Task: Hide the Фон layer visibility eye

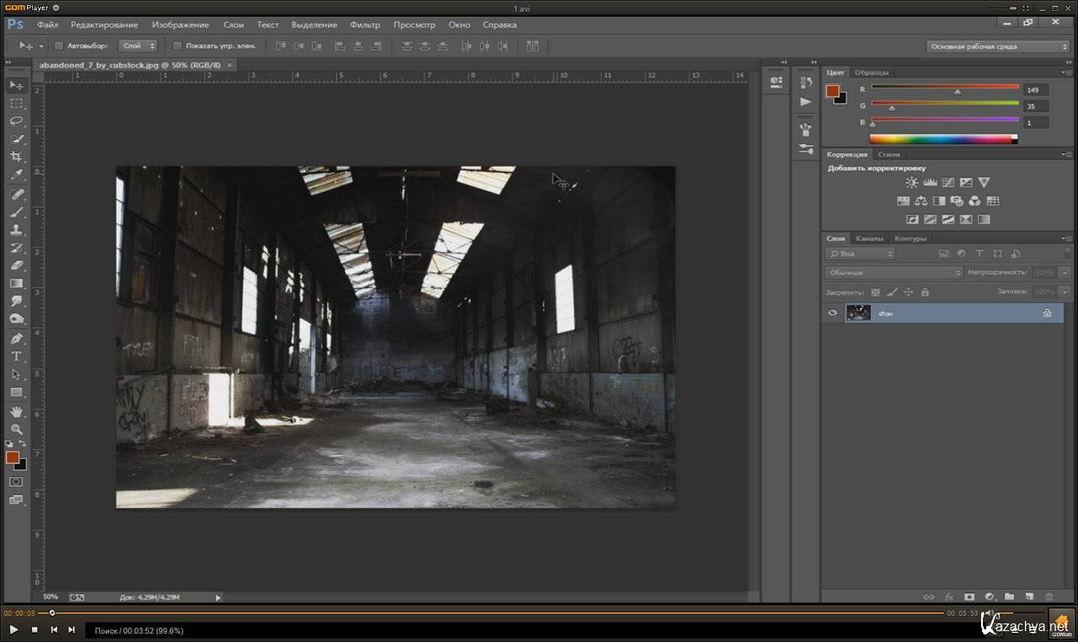Action: [833, 313]
